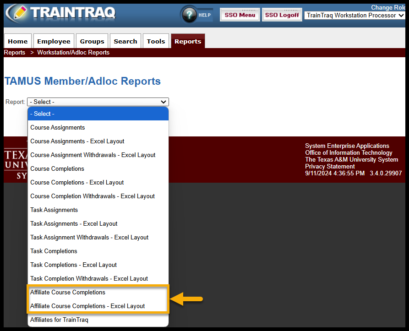Open the Groups tab
Screen dimensions: 409x331
coord(92,41)
